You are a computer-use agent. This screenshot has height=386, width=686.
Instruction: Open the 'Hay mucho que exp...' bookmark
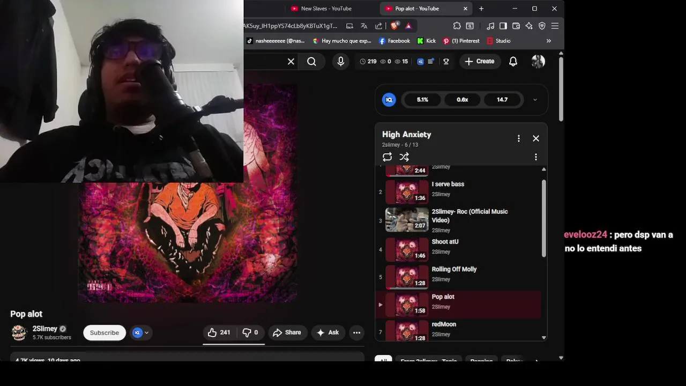[x=341, y=41]
